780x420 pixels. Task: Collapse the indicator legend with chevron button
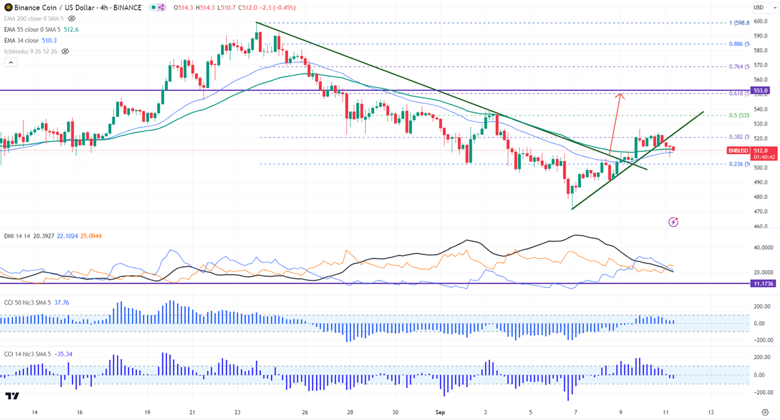(x=10, y=62)
